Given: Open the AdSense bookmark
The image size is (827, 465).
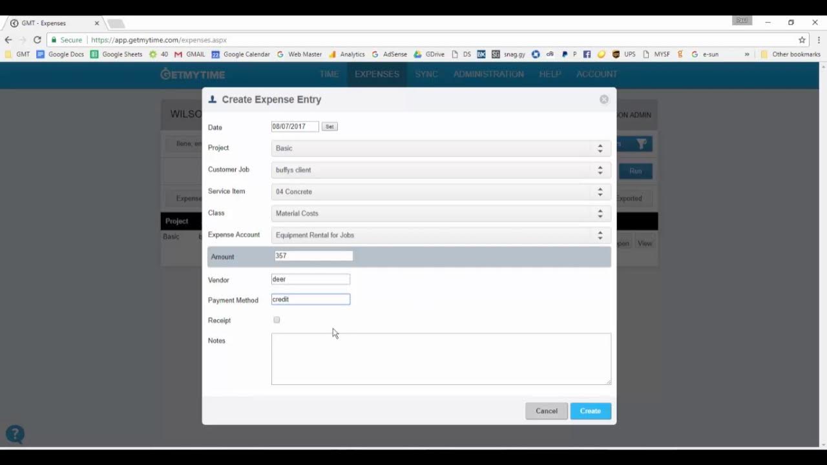Looking at the screenshot, I should tap(389, 54).
